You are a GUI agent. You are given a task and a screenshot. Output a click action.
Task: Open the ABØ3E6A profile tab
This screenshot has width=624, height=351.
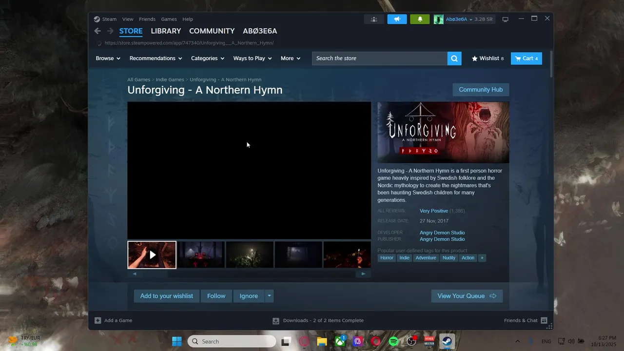pos(260,31)
